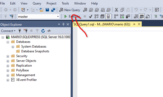The width and height of the screenshot is (163, 97).
Task: Toggle Include Live Query Statistics
Action: 122,16
